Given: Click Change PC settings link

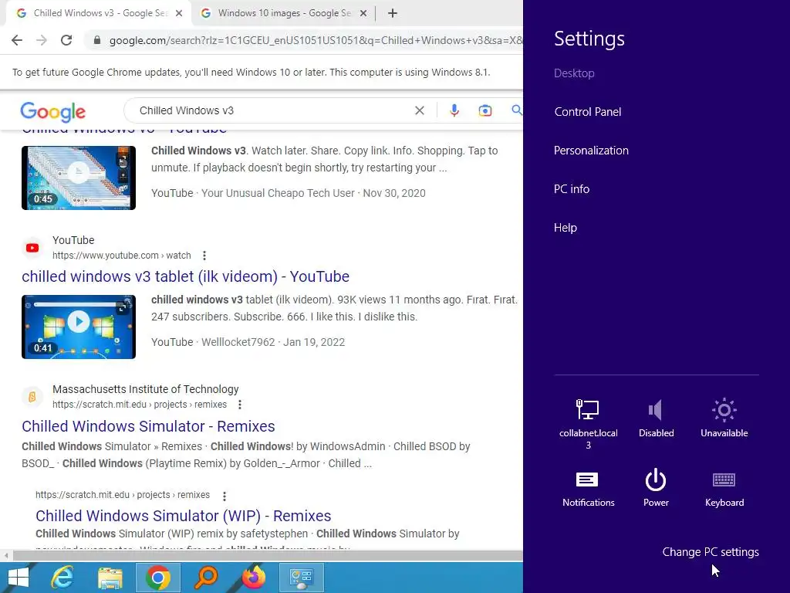Looking at the screenshot, I should tap(711, 552).
